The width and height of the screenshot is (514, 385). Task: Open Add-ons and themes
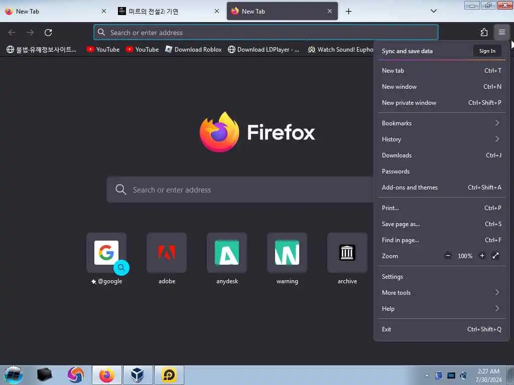pyautogui.click(x=442, y=187)
